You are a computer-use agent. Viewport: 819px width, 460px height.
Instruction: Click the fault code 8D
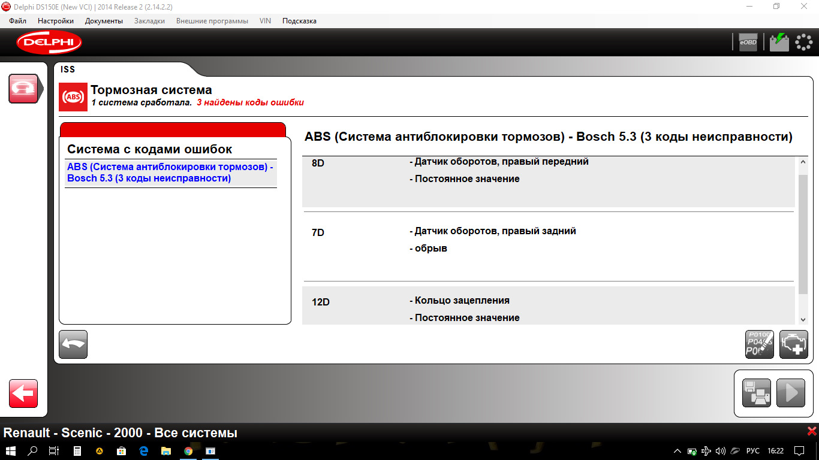pos(318,163)
